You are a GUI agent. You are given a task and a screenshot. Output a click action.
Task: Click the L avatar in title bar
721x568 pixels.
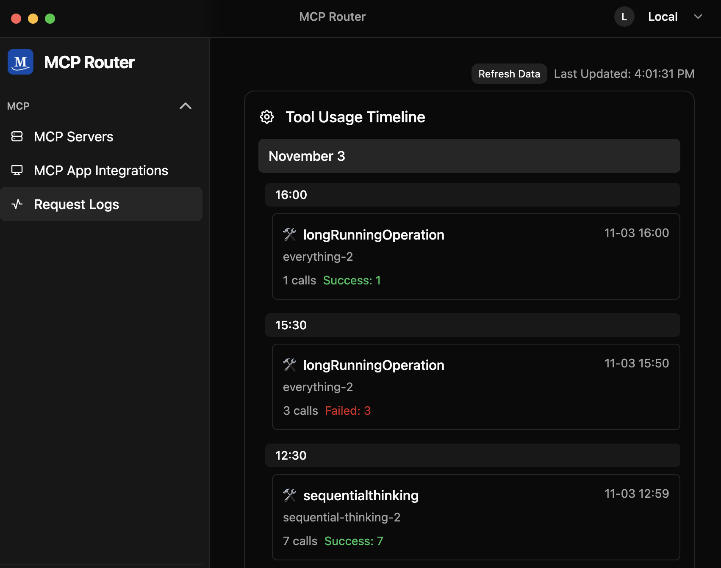[x=624, y=17]
